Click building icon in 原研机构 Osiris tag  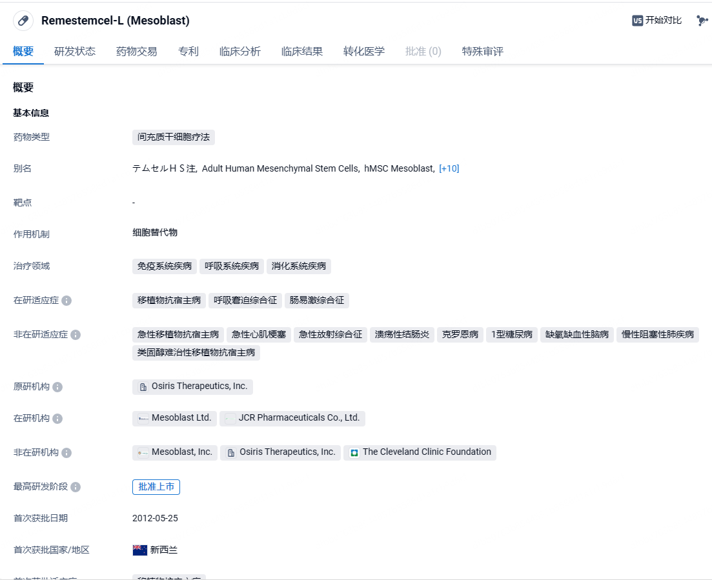[x=143, y=386]
